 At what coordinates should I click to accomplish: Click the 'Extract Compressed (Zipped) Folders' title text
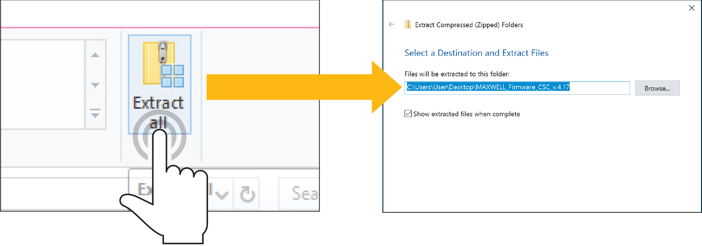pos(469,25)
